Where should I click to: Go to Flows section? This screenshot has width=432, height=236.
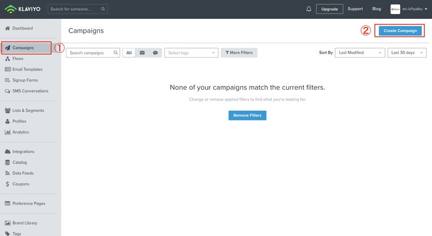[18, 58]
